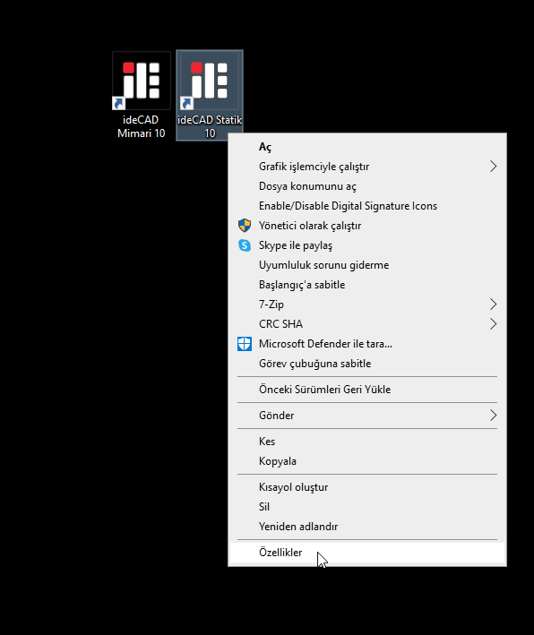This screenshot has width=534, height=635.
Task: Select the ideCAD Mimari 10 desktop shortcut
Action: 141,96
